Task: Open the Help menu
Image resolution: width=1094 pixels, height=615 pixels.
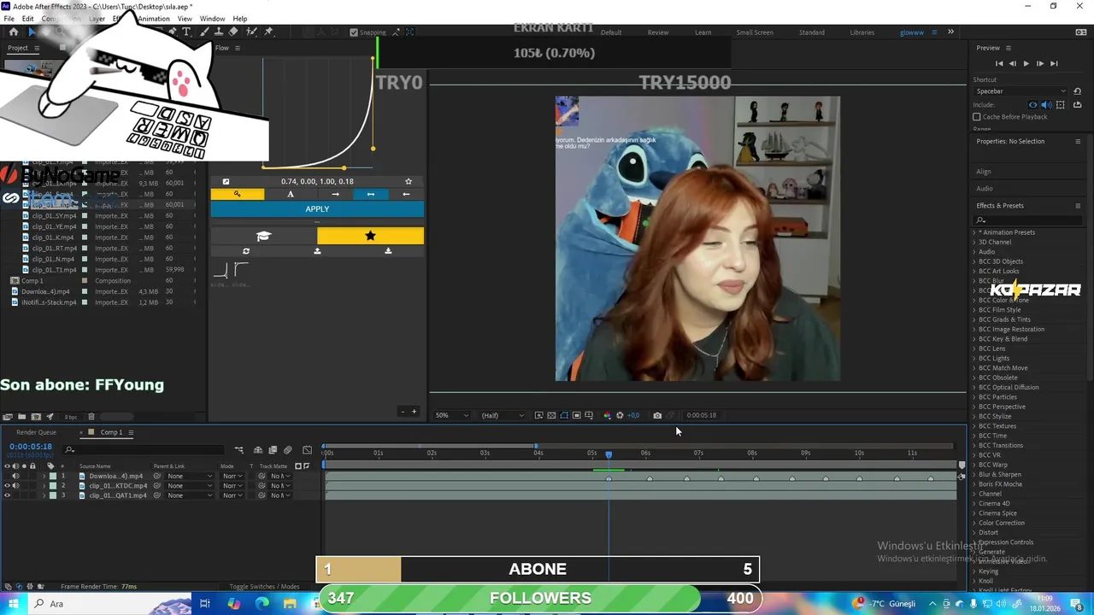Action: click(x=240, y=19)
